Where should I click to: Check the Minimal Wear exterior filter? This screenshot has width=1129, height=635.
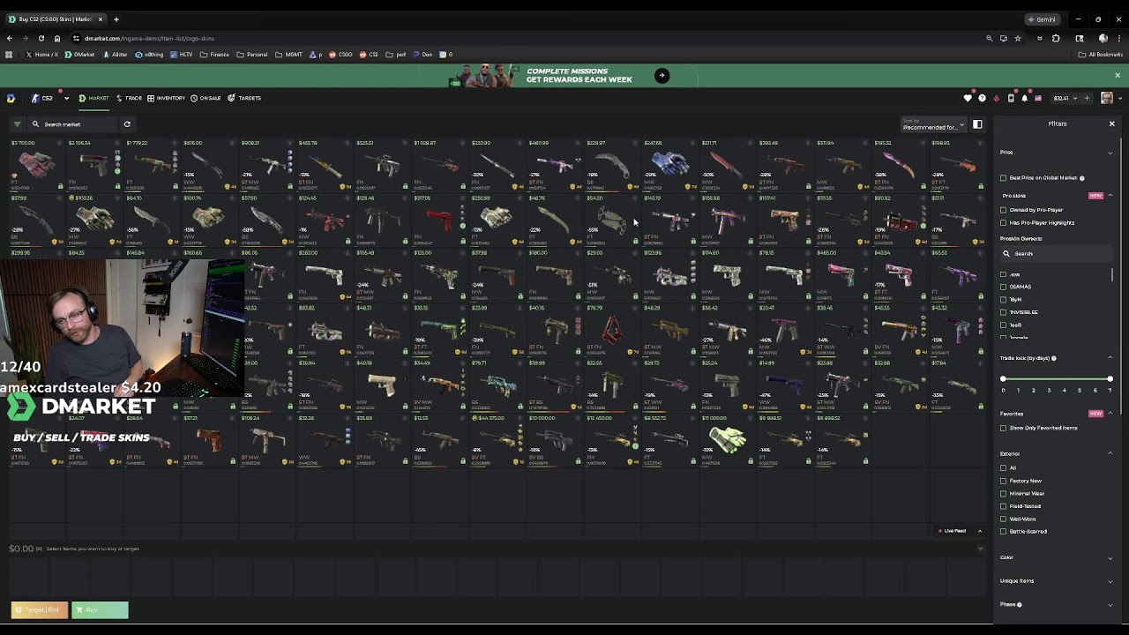pos(1003,494)
